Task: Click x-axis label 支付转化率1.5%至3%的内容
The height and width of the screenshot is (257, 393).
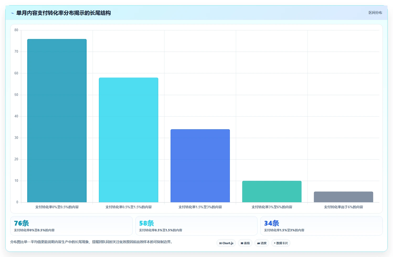Action: coord(200,207)
